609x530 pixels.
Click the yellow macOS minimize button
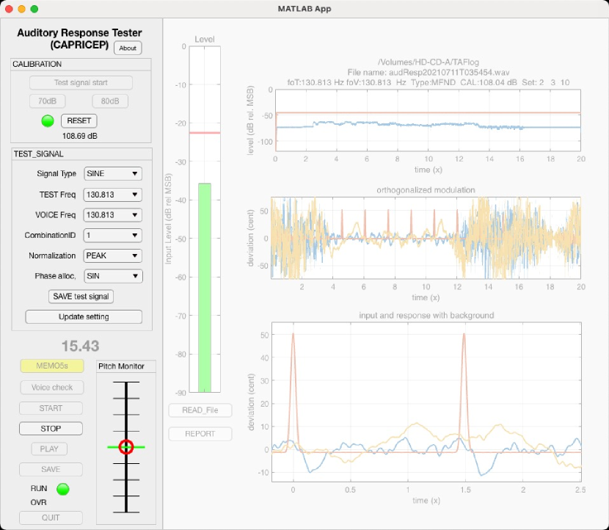point(21,9)
